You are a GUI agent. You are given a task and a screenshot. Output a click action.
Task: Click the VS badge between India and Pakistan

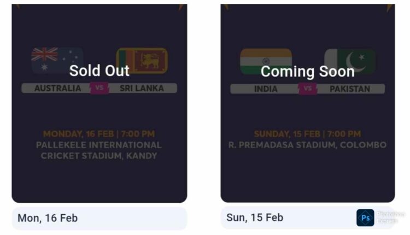(x=308, y=89)
